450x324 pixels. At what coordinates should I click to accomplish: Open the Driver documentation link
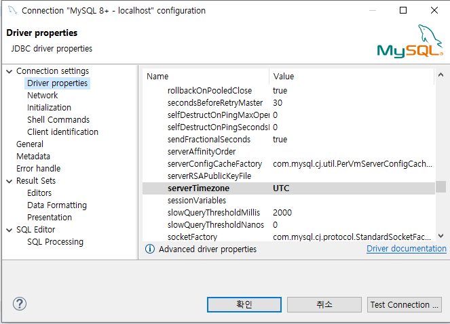407,248
